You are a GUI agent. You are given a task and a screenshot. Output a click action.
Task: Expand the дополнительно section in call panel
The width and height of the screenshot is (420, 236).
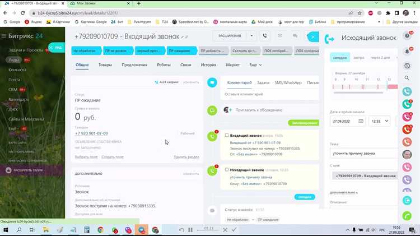(x=344, y=192)
